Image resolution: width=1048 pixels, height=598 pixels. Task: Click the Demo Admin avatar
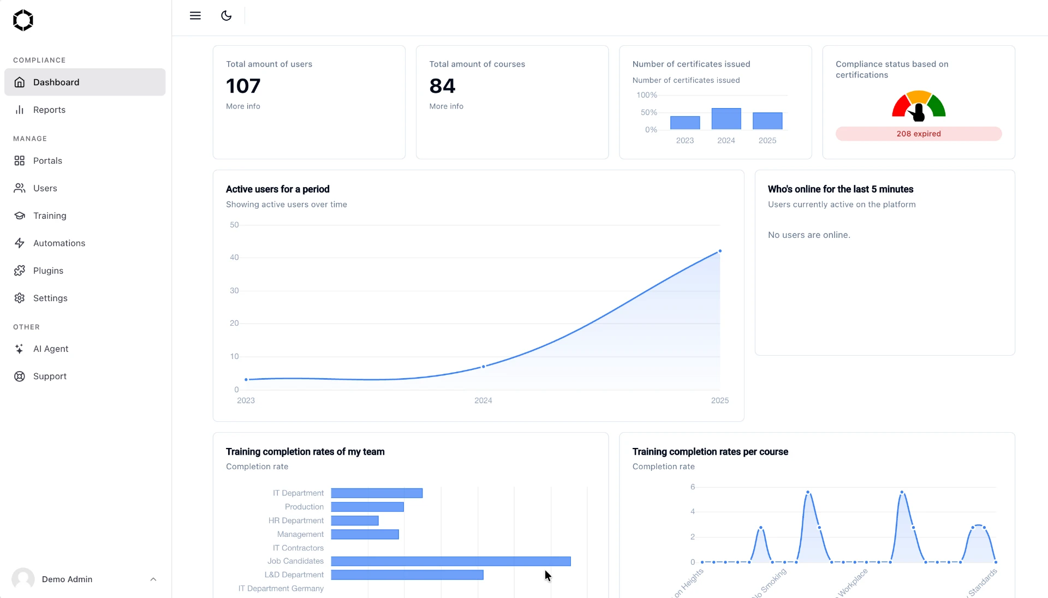23,579
